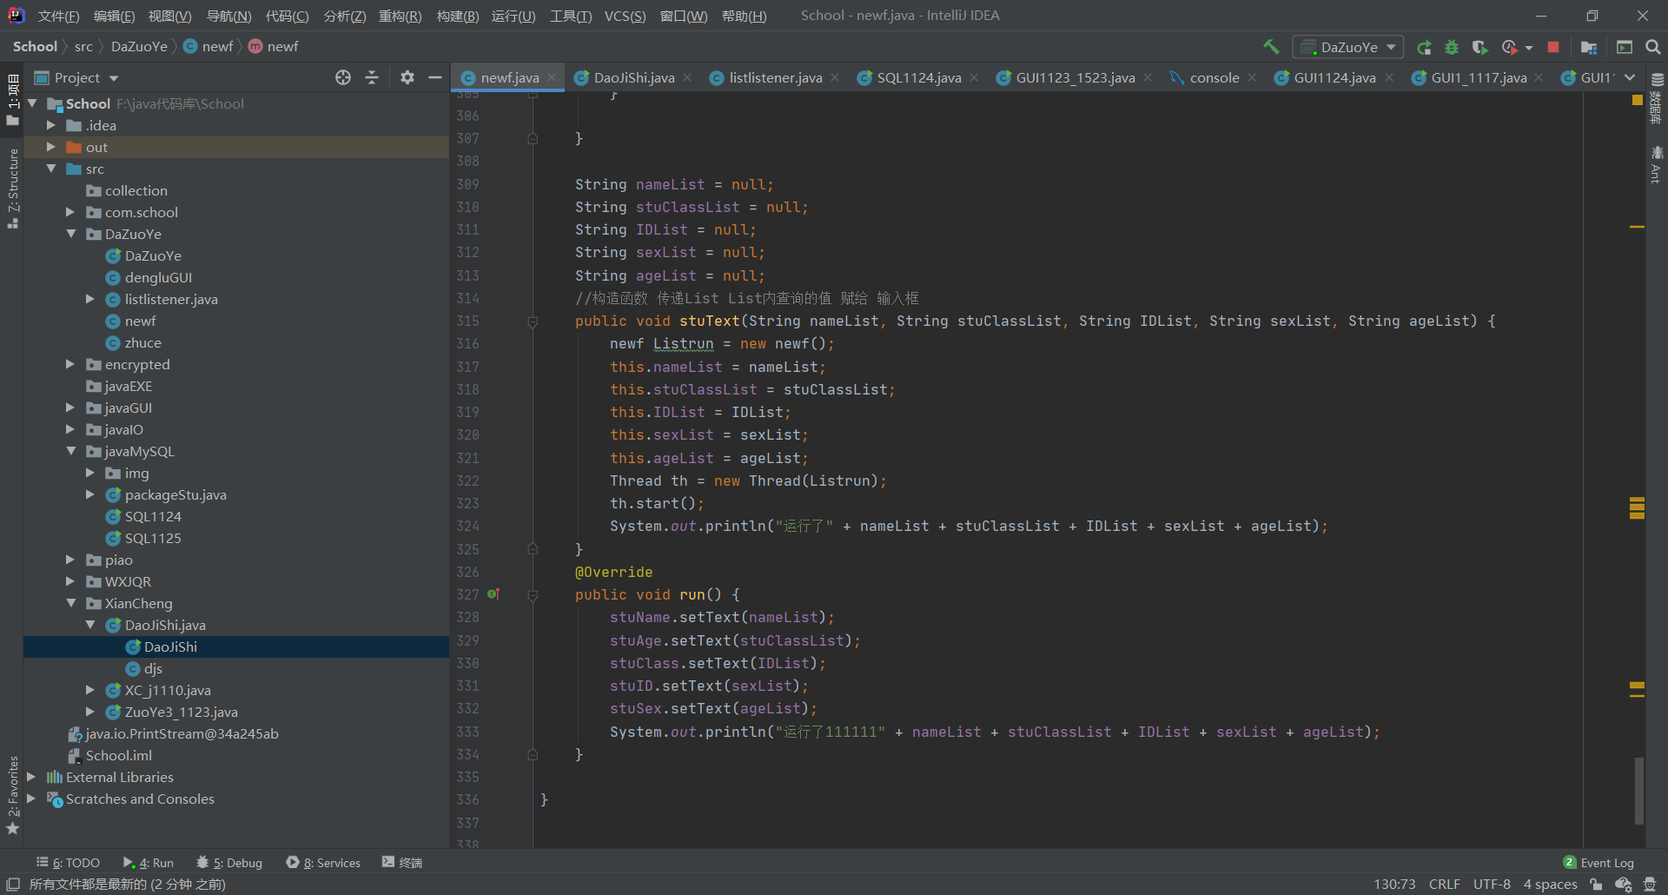Click the Profiler run icon

click(x=1509, y=47)
